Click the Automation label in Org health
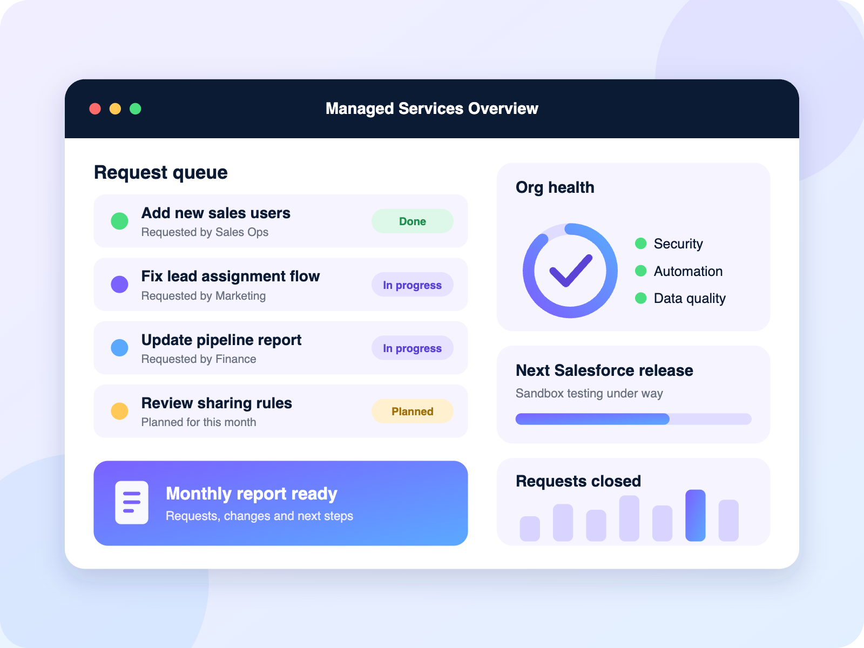 688,271
